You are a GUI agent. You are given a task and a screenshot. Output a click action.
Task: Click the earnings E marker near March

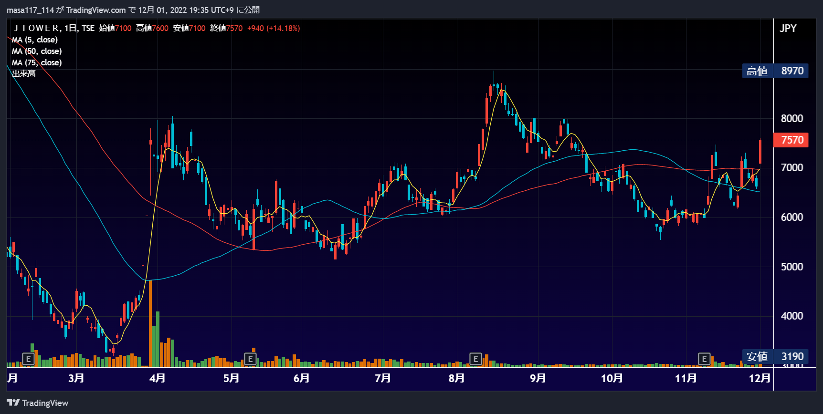coord(28,359)
